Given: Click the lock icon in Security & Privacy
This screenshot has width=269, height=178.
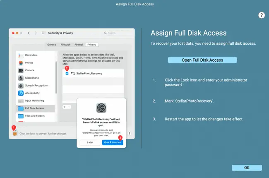Looking at the screenshot, I should (x=15, y=133).
